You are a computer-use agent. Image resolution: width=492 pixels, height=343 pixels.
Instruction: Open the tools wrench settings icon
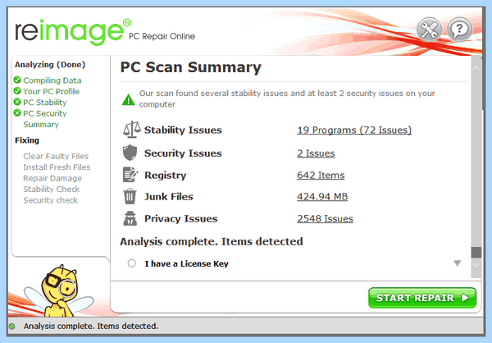click(429, 30)
